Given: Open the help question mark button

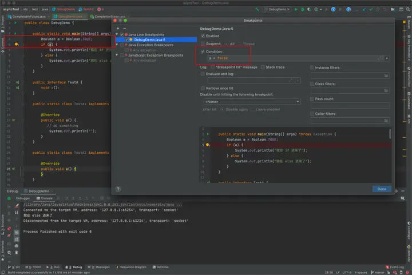Looking at the screenshot, I should point(118,189).
